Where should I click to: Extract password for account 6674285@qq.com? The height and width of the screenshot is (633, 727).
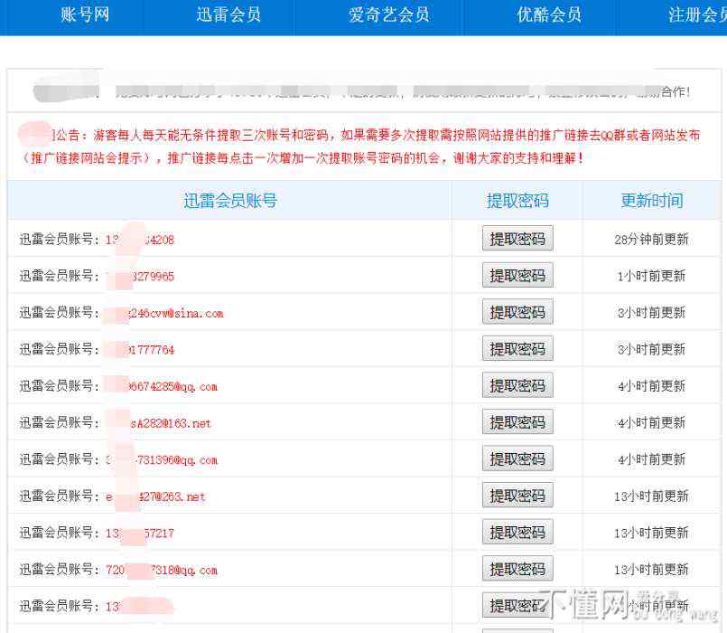[x=517, y=385]
